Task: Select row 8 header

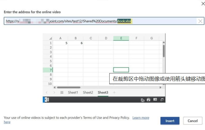Action: tap(48, 75)
